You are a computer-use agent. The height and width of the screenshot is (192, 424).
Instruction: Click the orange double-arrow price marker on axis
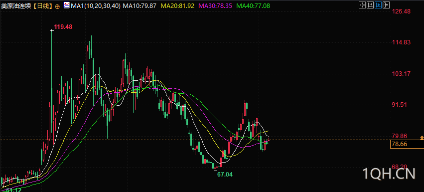(x=422, y=138)
